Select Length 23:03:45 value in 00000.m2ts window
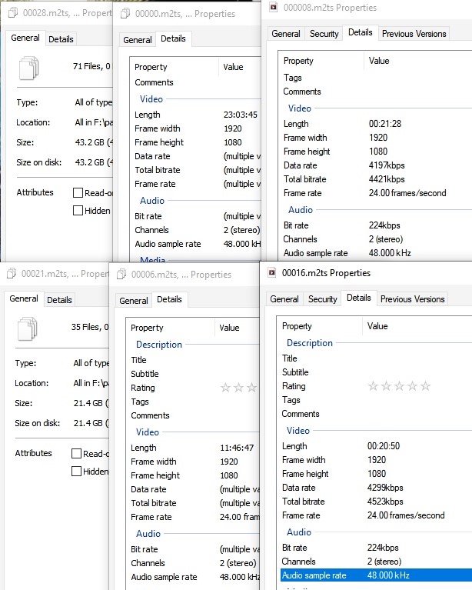 [241, 115]
